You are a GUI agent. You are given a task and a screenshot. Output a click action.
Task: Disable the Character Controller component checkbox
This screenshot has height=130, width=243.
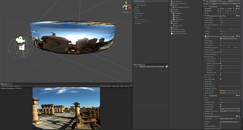click(208, 16)
